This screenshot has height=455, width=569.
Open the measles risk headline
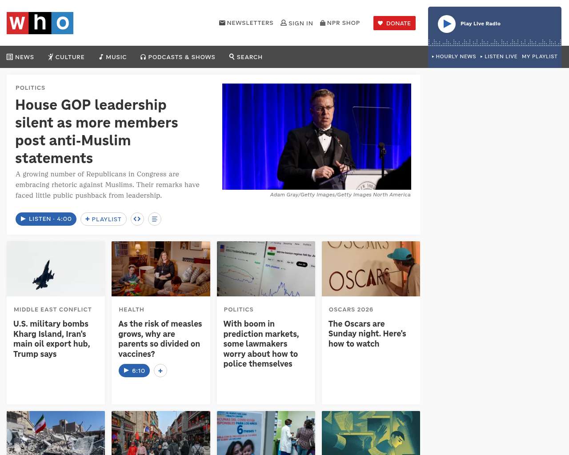160,339
